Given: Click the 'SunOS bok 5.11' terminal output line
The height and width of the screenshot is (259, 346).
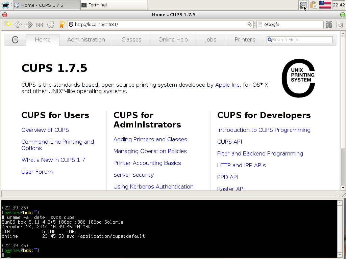Looking at the screenshot, I should (x=63, y=222).
